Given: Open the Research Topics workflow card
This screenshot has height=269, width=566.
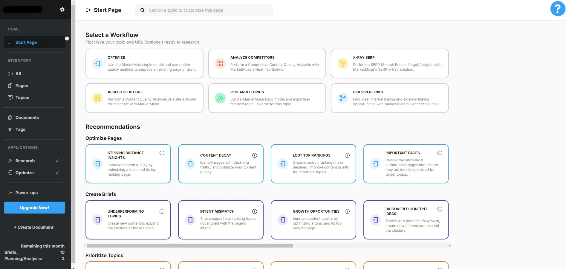Looking at the screenshot, I should pos(267,98).
